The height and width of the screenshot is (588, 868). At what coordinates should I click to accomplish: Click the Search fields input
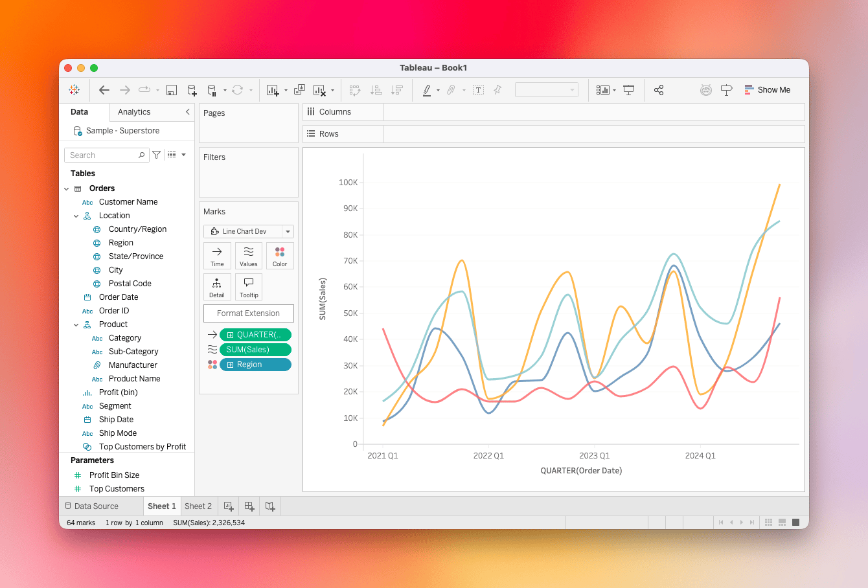point(107,155)
